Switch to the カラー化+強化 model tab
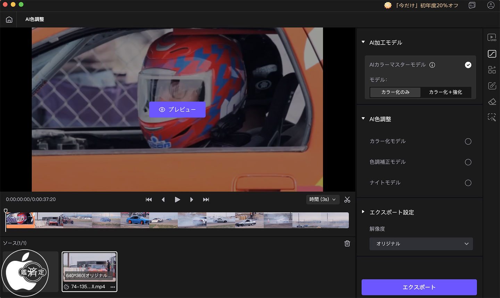The height and width of the screenshot is (298, 500). tap(445, 92)
